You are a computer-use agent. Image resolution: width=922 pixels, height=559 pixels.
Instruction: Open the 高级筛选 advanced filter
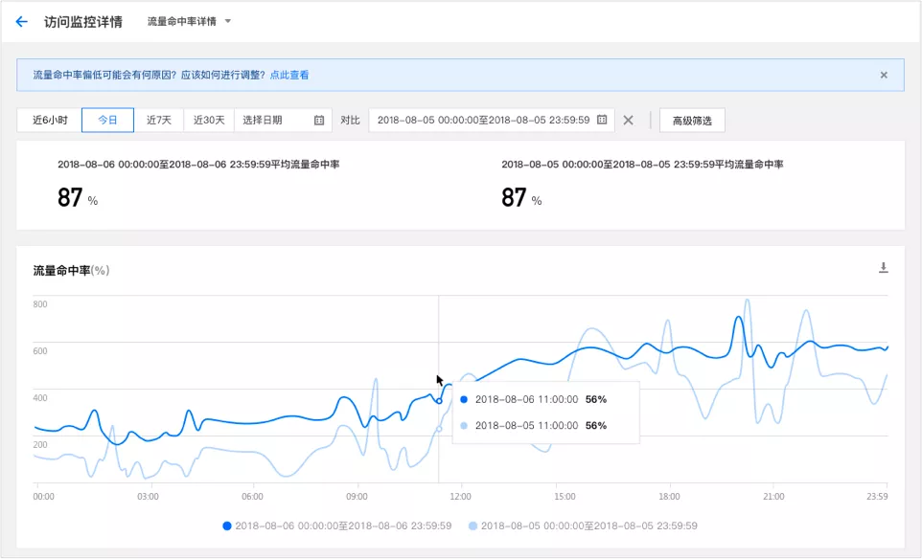(x=692, y=121)
